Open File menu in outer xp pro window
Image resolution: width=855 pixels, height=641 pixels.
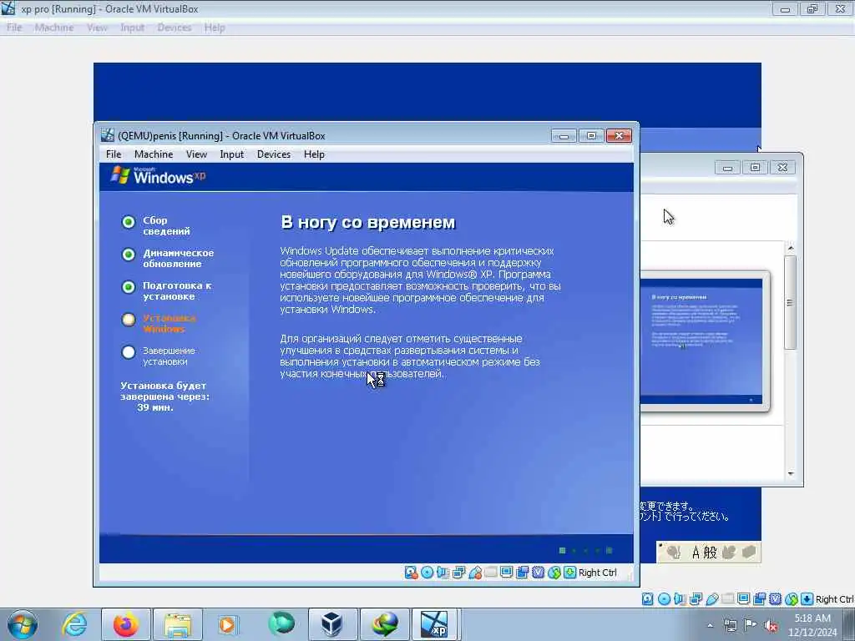click(x=14, y=28)
